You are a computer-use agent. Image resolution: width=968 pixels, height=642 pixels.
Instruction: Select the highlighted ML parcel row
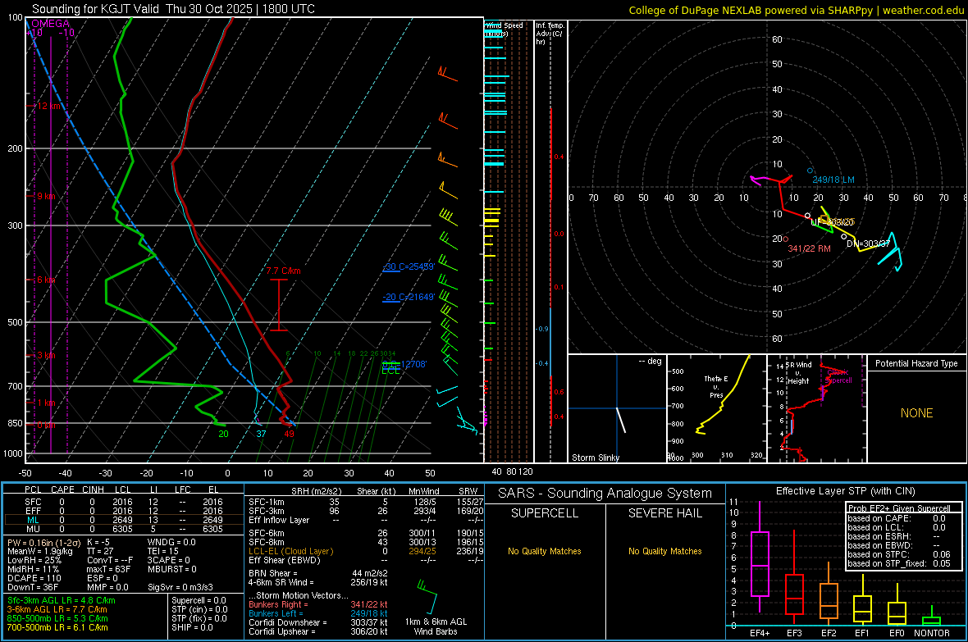pos(124,520)
